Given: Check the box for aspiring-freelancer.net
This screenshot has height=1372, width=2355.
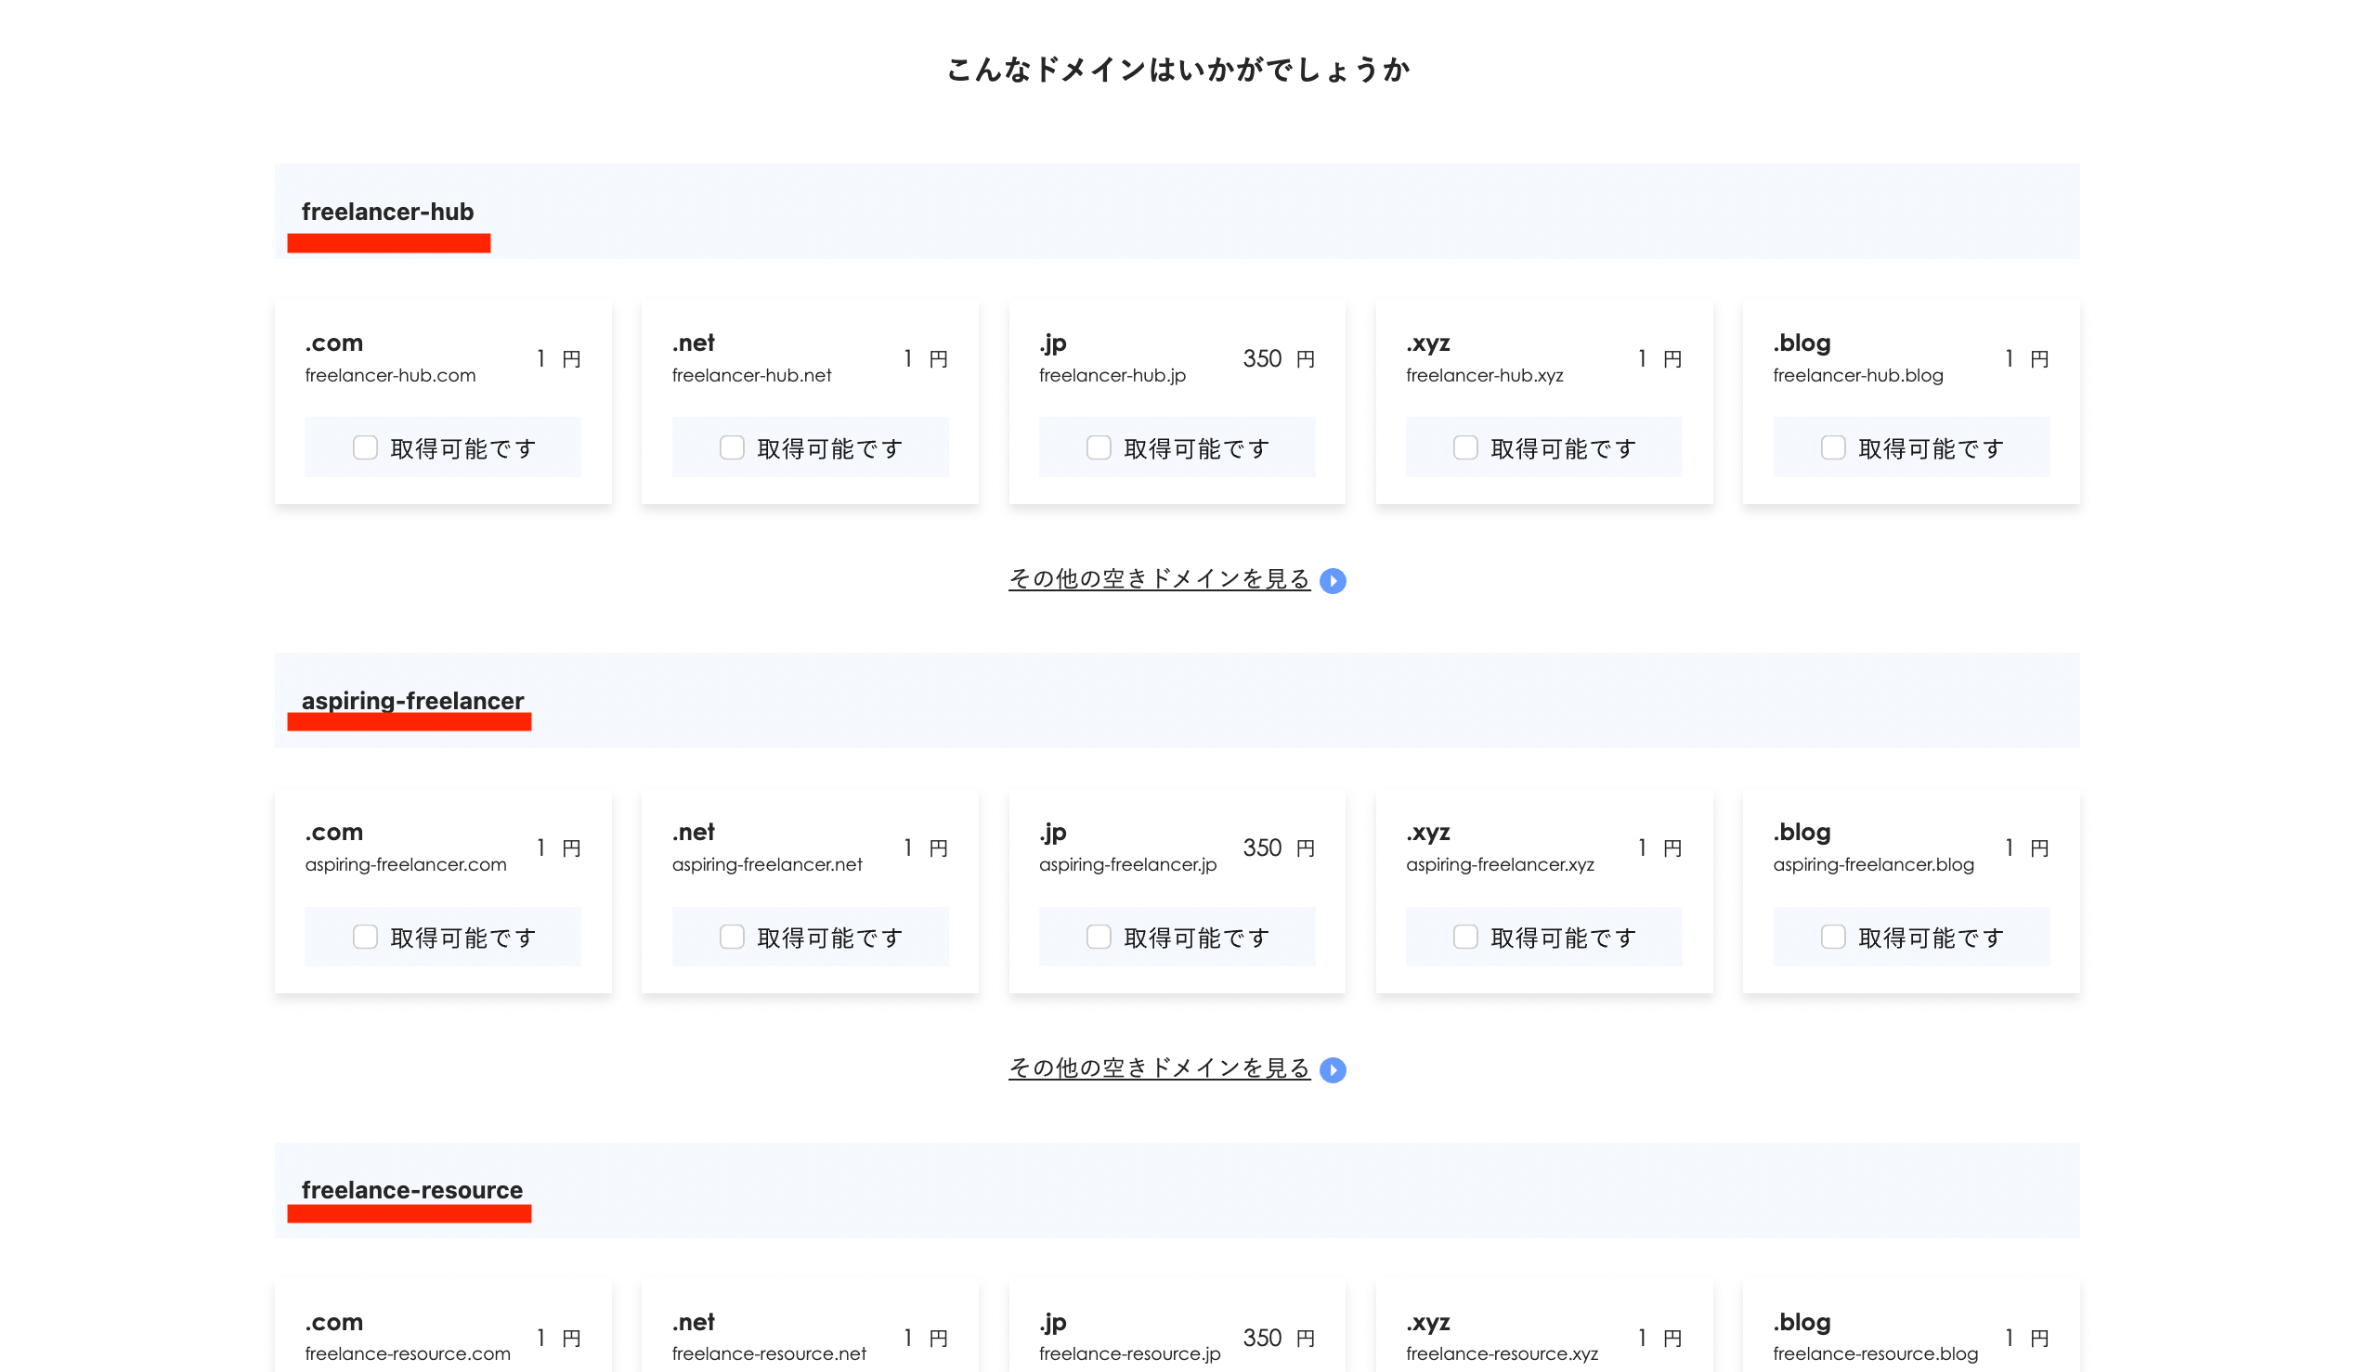Looking at the screenshot, I should (732, 937).
